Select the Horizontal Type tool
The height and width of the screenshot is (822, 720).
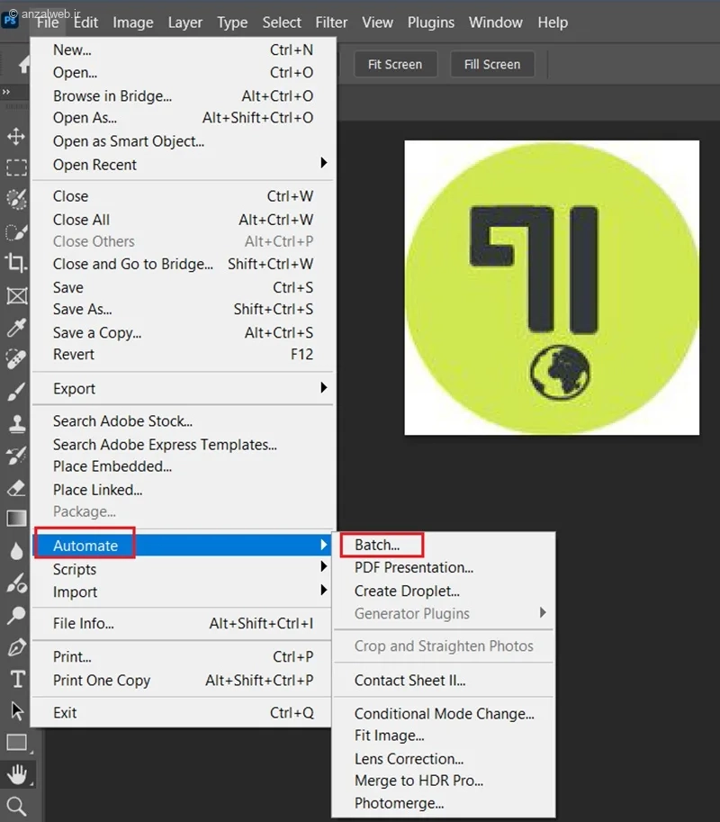point(17,679)
